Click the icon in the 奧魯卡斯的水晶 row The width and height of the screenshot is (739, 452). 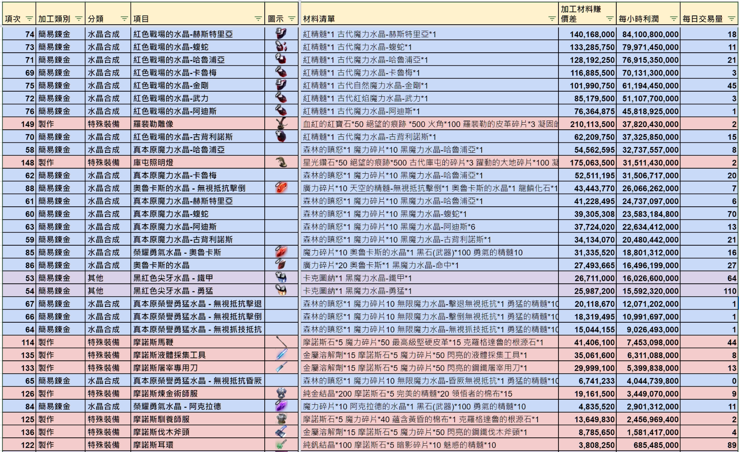281,265
